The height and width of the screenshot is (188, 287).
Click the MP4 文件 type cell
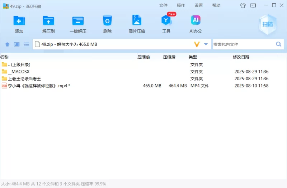pyautogui.click(x=200, y=86)
